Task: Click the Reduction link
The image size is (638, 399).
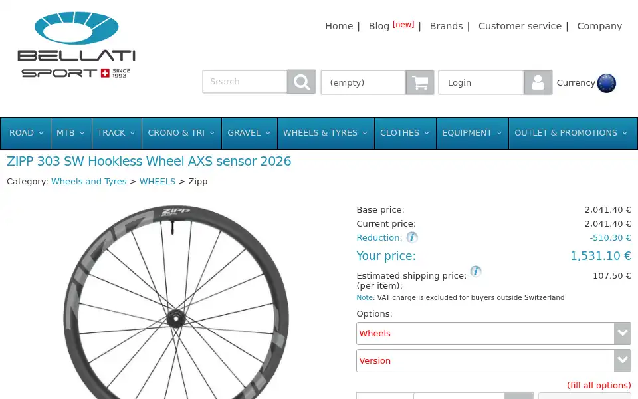Action: [379, 238]
